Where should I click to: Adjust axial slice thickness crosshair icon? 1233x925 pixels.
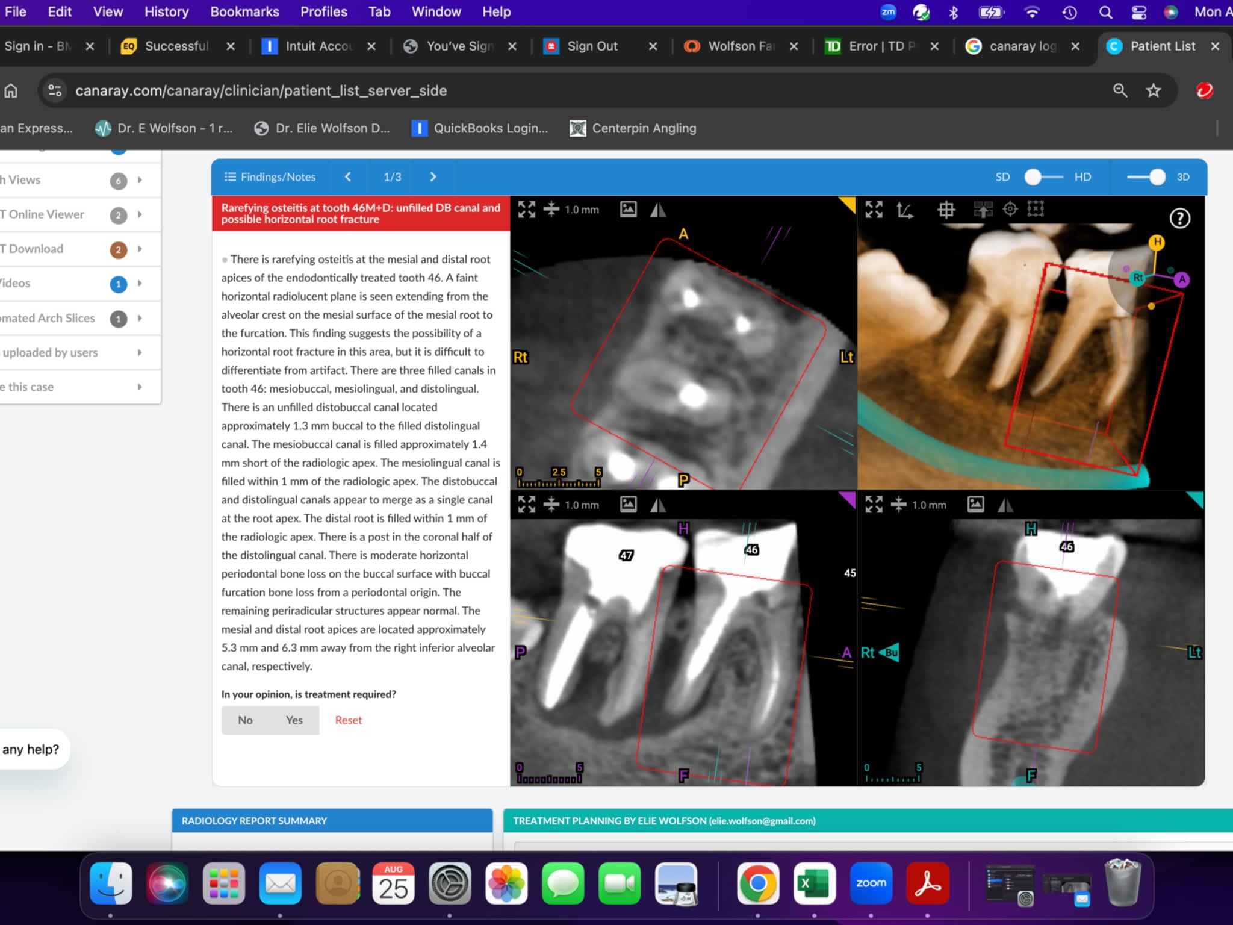click(551, 210)
